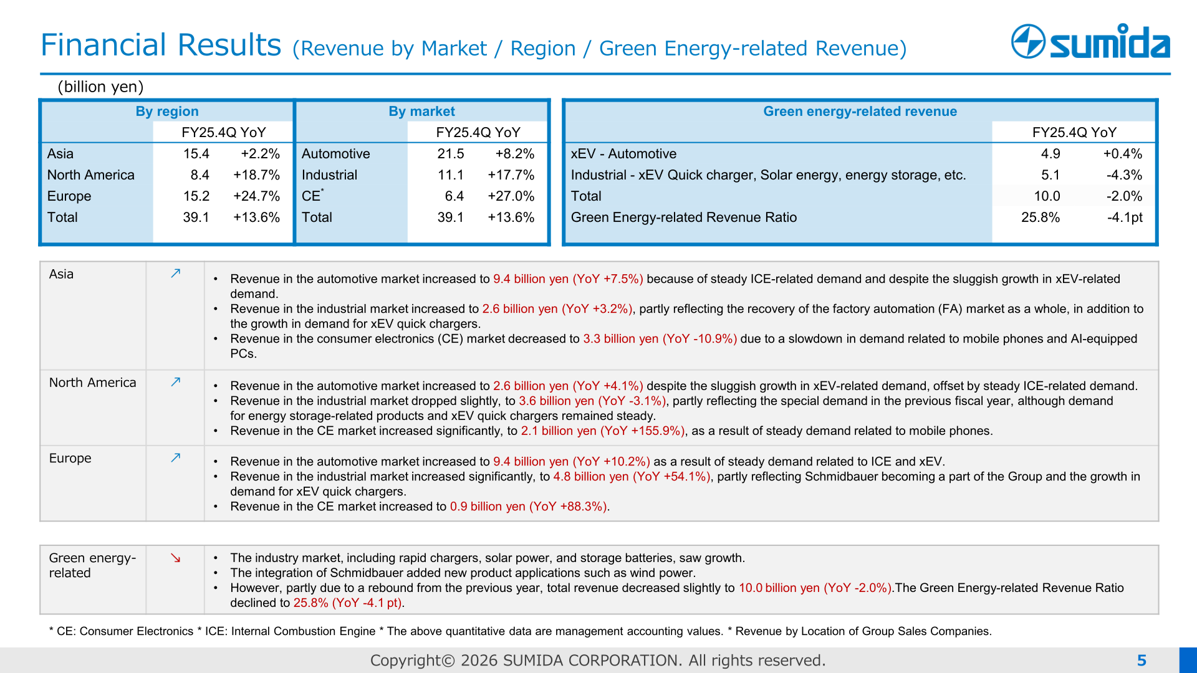The height and width of the screenshot is (673, 1197).
Task: Click green Industrial YoY -4.3%
Action: pyautogui.click(x=1125, y=175)
